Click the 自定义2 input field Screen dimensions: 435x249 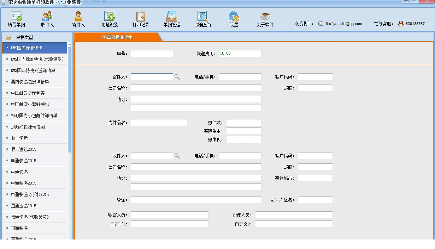click(294, 224)
